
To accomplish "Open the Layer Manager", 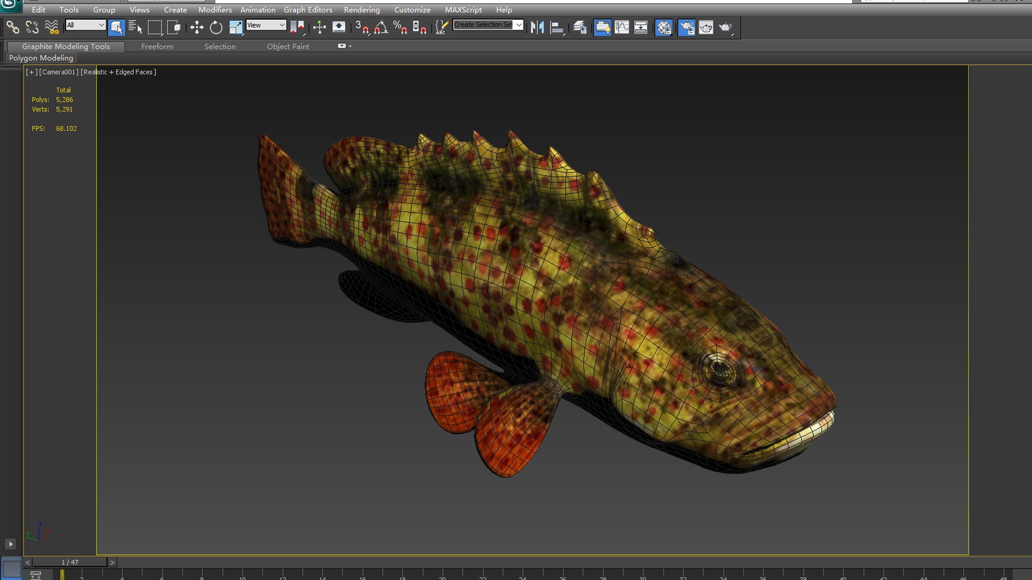I will [x=579, y=27].
